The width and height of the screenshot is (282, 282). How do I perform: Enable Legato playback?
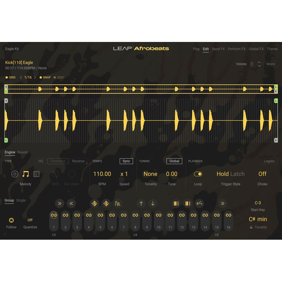coord(269,161)
